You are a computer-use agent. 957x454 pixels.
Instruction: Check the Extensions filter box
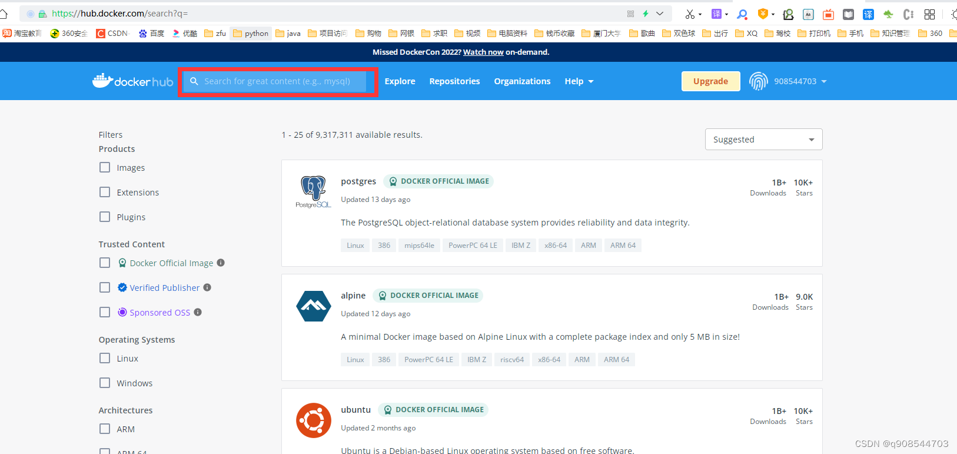click(105, 192)
